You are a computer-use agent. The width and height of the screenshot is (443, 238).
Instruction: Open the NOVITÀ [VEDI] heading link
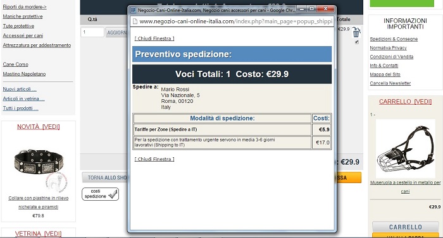(x=39, y=127)
